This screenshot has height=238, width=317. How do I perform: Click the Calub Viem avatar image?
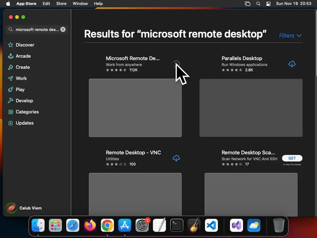click(x=11, y=208)
